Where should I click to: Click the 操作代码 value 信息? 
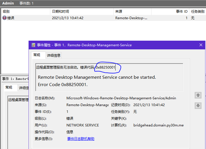point(70,132)
